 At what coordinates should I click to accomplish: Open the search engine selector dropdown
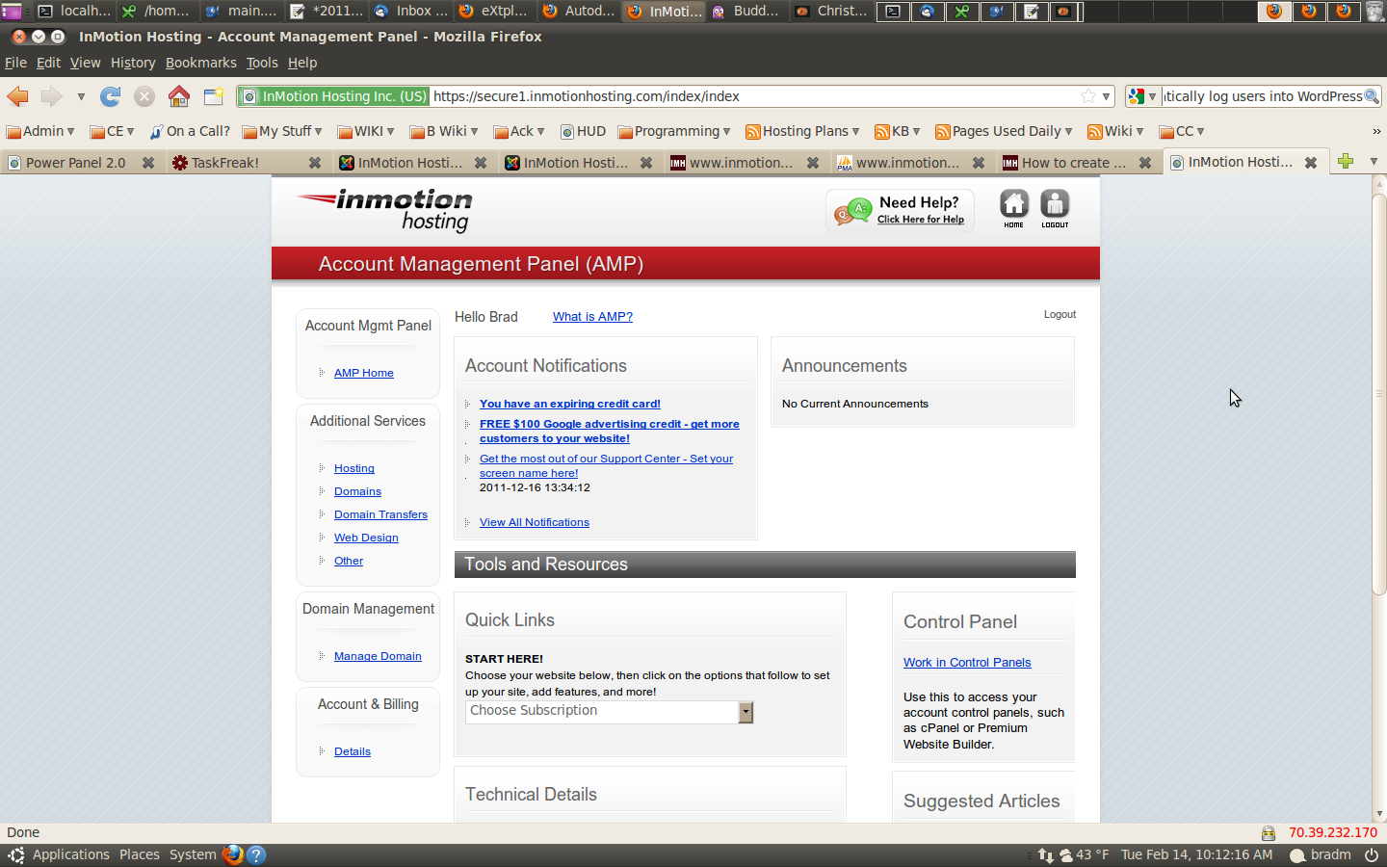coord(1143,96)
